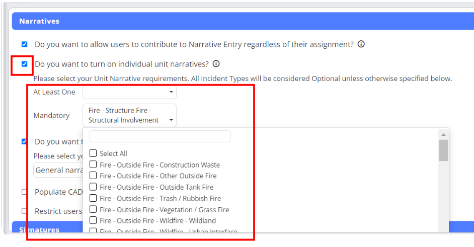Image resolution: width=474 pixels, height=247 pixels.
Task: Click info icon beside Narrative Entry question
Action: [x=361, y=44]
